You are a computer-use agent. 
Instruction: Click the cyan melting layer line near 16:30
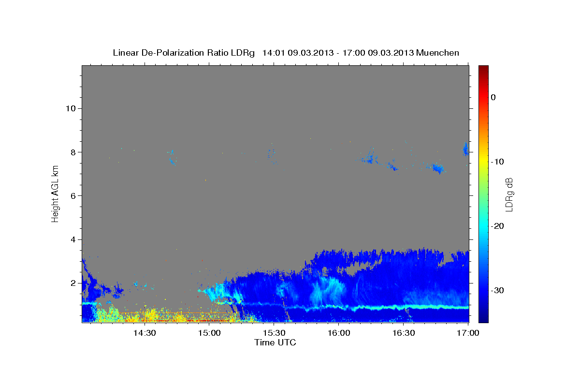(x=404, y=307)
